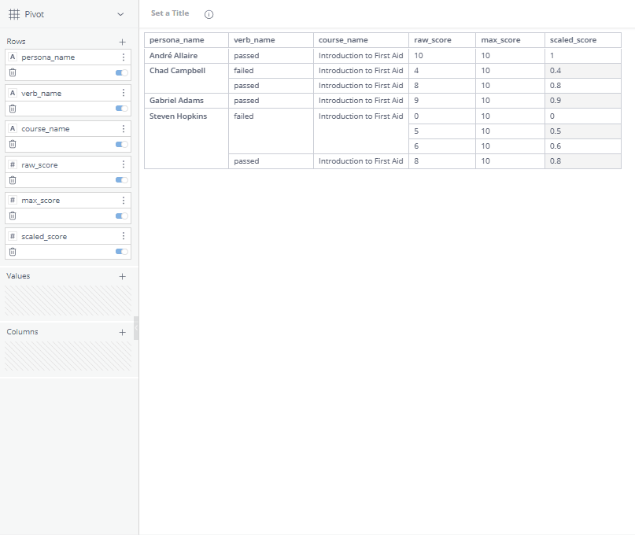Disable the scaled_score field toggle

point(121,252)
